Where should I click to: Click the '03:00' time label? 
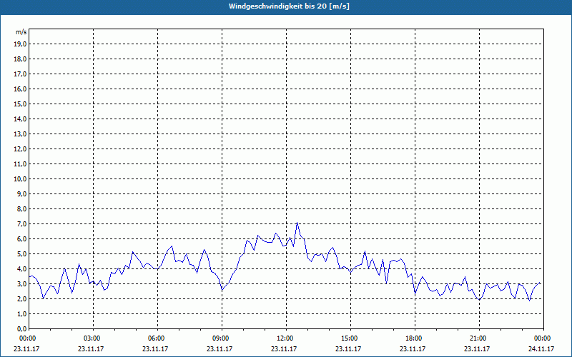coord(93,338)
